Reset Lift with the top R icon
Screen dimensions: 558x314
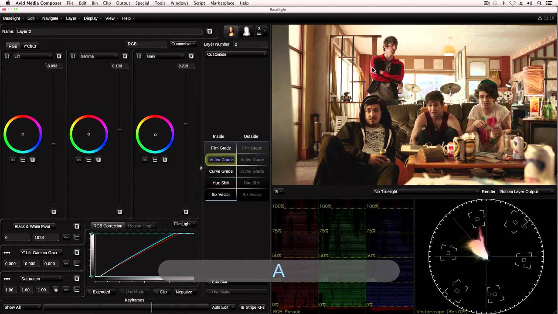click(x=59, y=56)
